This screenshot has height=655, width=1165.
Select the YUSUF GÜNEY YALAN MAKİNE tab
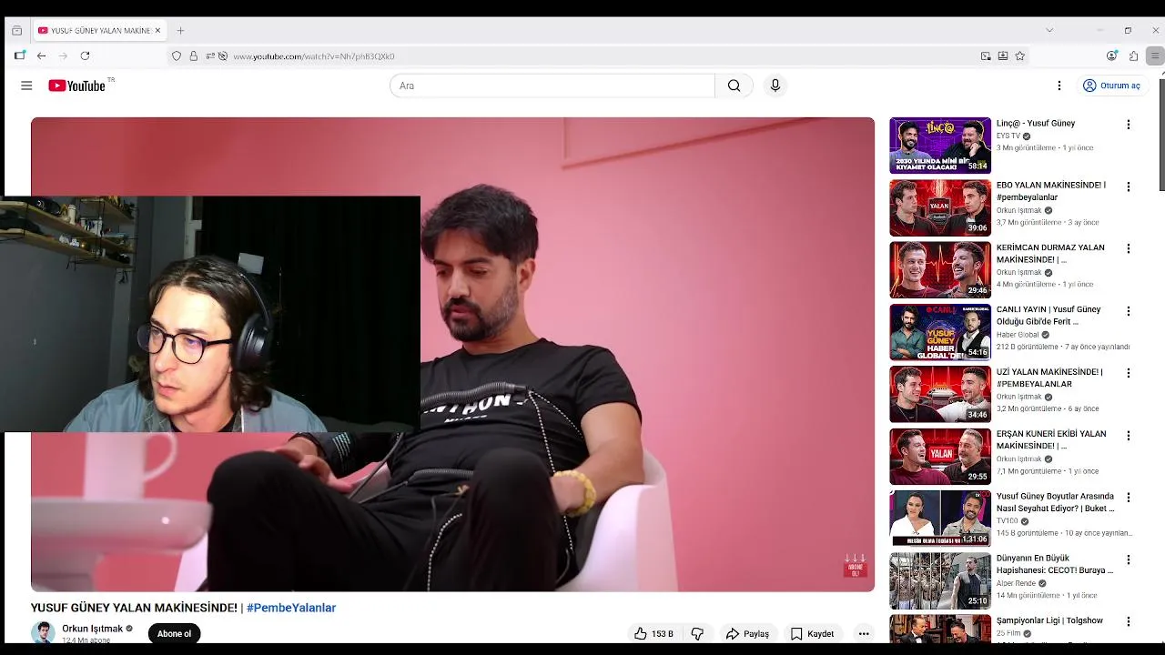tap(99, 30)
